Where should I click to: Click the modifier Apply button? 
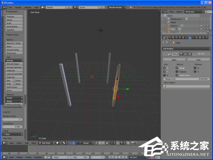(174, 60)
